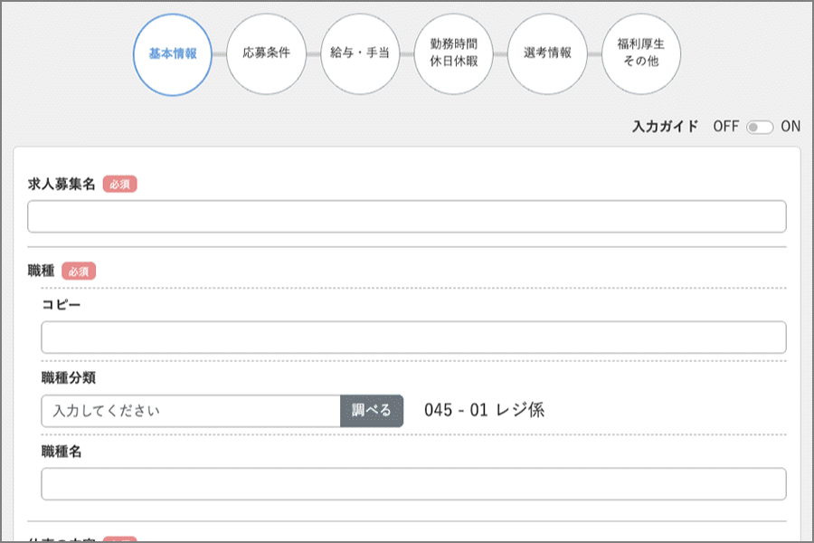
Task: Go to the 勤務時間 休日休暇 step
Action: 454,54
